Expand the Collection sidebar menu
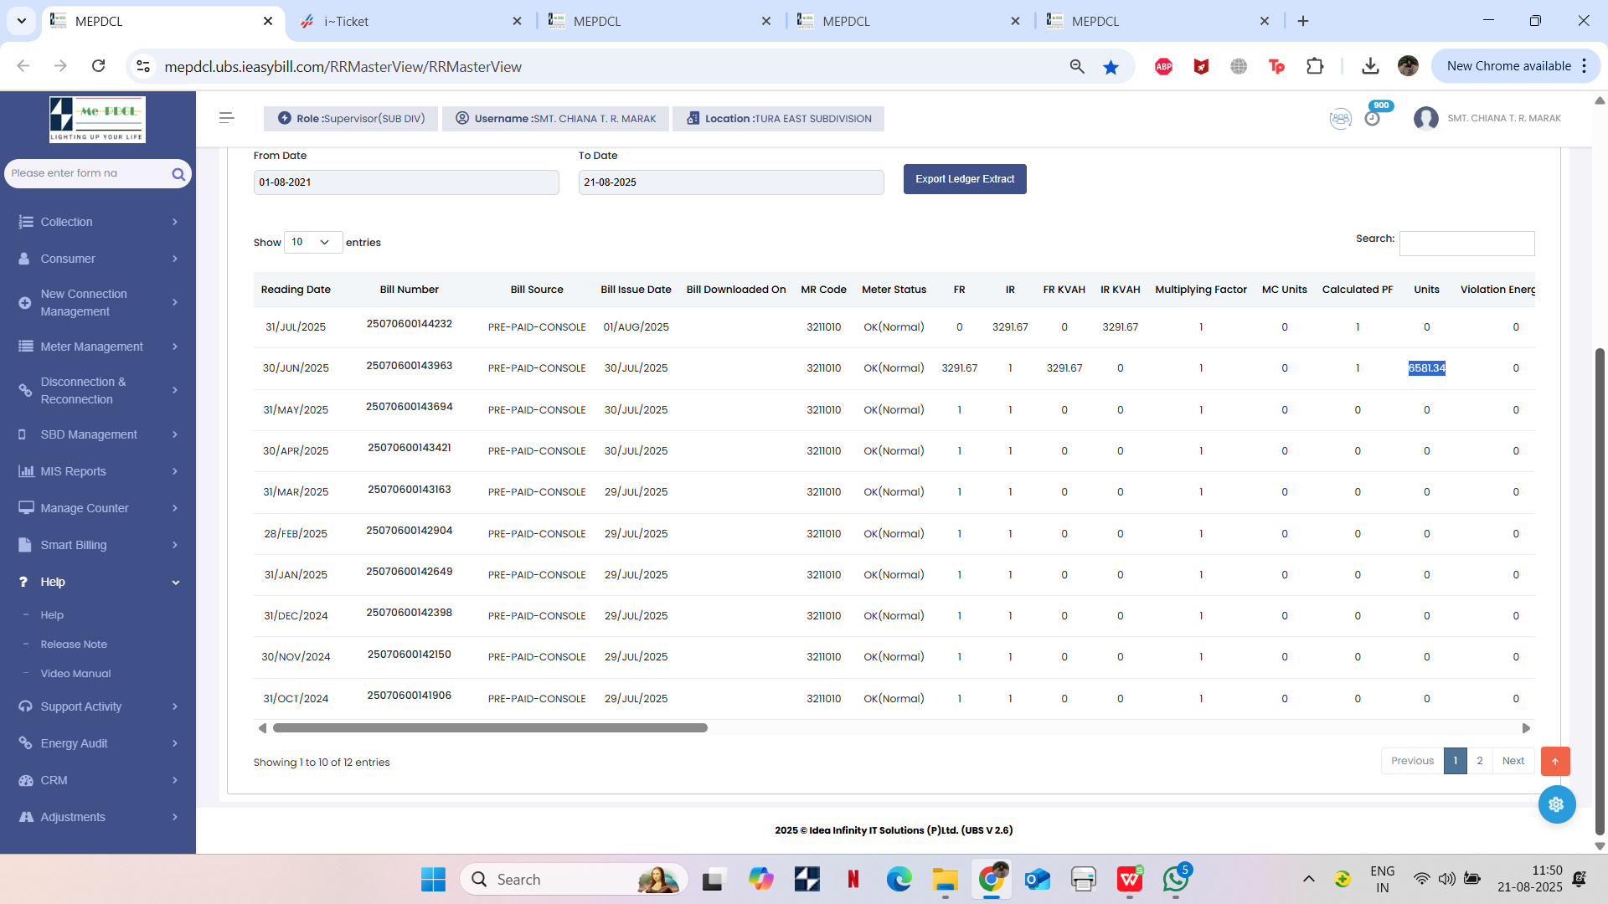 click(98, 222)
